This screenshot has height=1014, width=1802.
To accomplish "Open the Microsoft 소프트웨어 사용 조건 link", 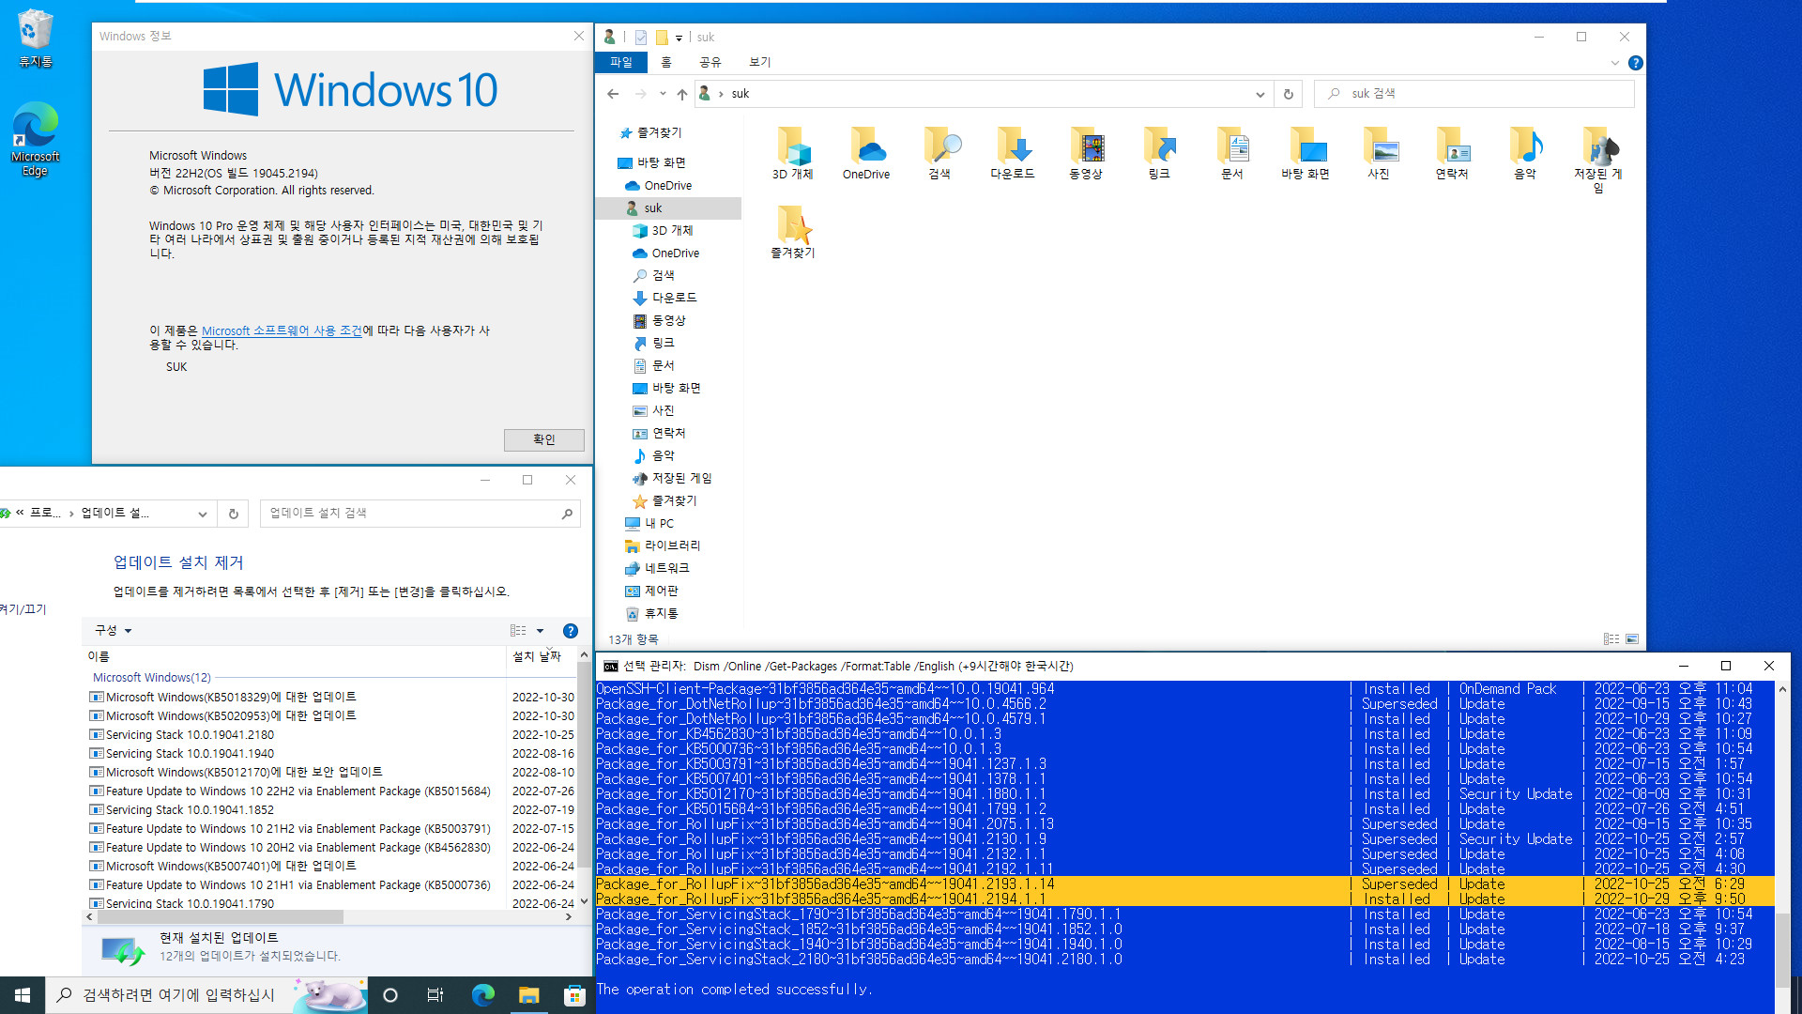I will pos(283,330).
